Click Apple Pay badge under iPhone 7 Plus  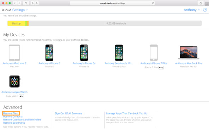point(161,68)
